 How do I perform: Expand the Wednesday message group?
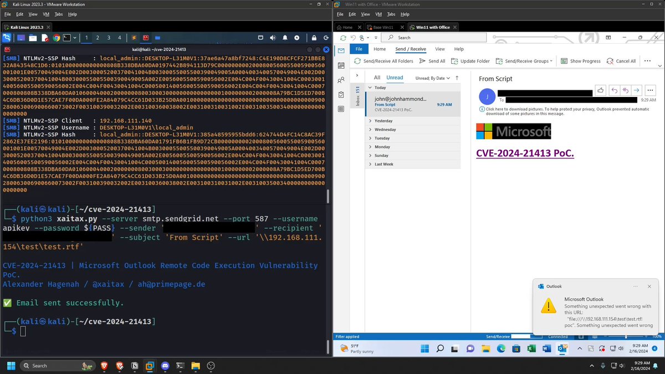pyautogui.click(x=371, y=129)
